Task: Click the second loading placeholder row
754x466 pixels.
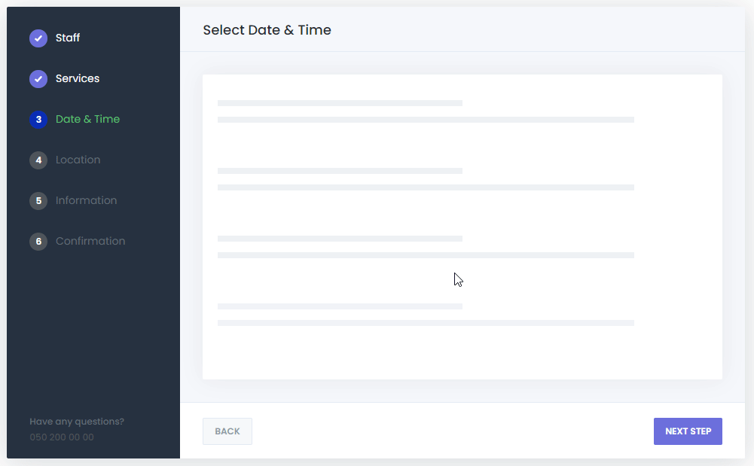Action: pos(426,179)
